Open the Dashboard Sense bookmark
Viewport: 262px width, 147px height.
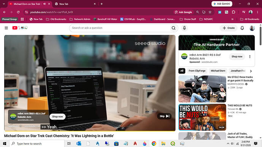[163, 19]
